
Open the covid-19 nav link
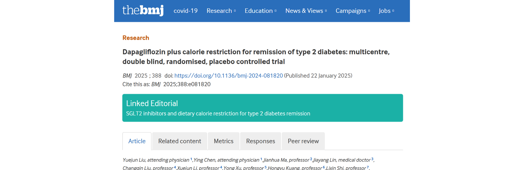click(x=186, y=11)
